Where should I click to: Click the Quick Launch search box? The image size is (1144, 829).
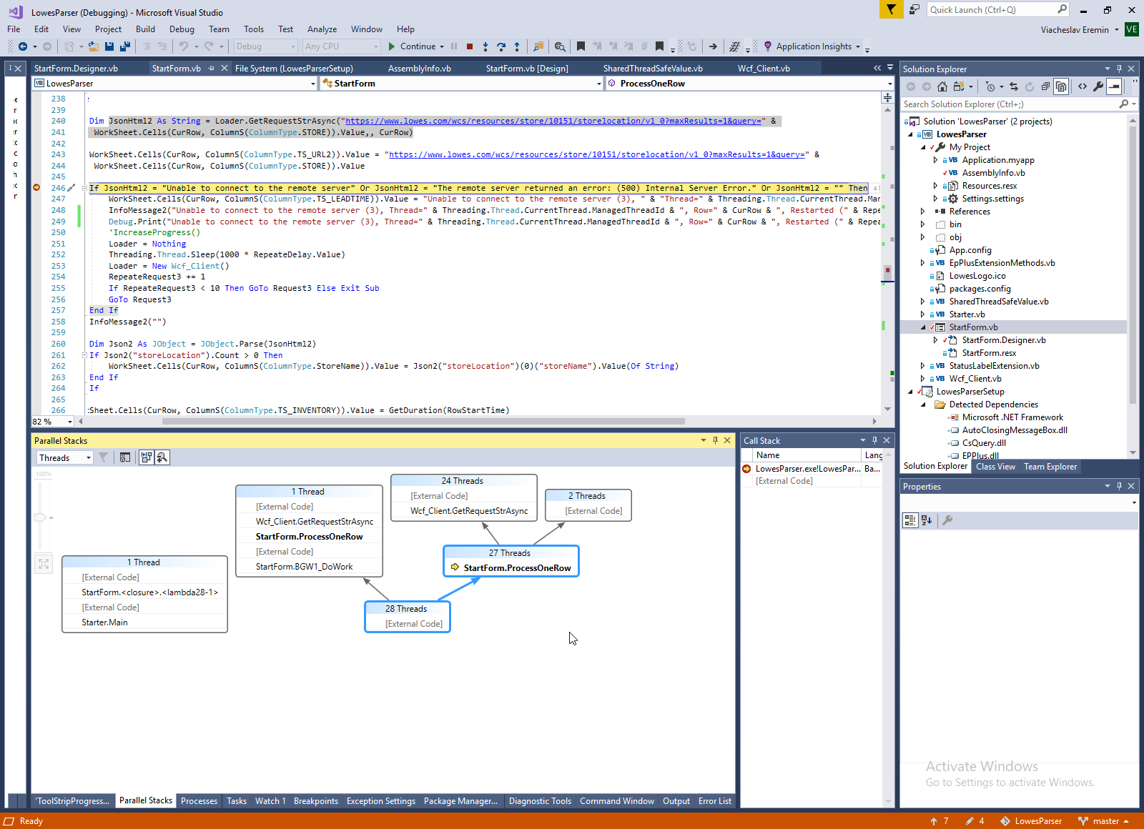point(997,9)
